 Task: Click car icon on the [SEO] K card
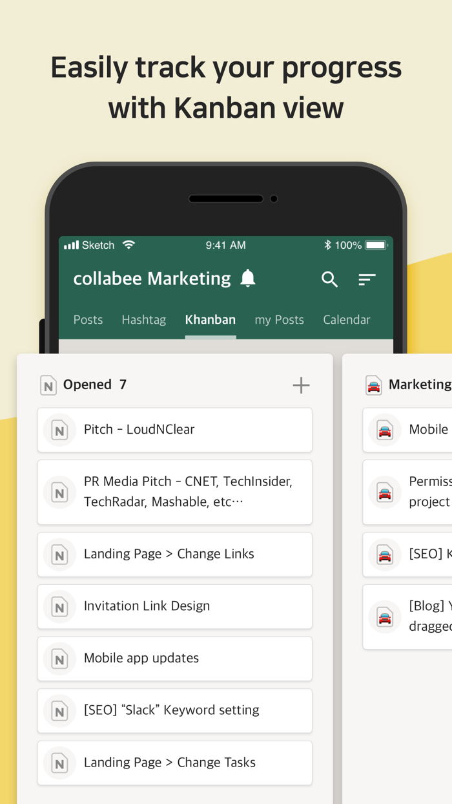tap(385, 555)
